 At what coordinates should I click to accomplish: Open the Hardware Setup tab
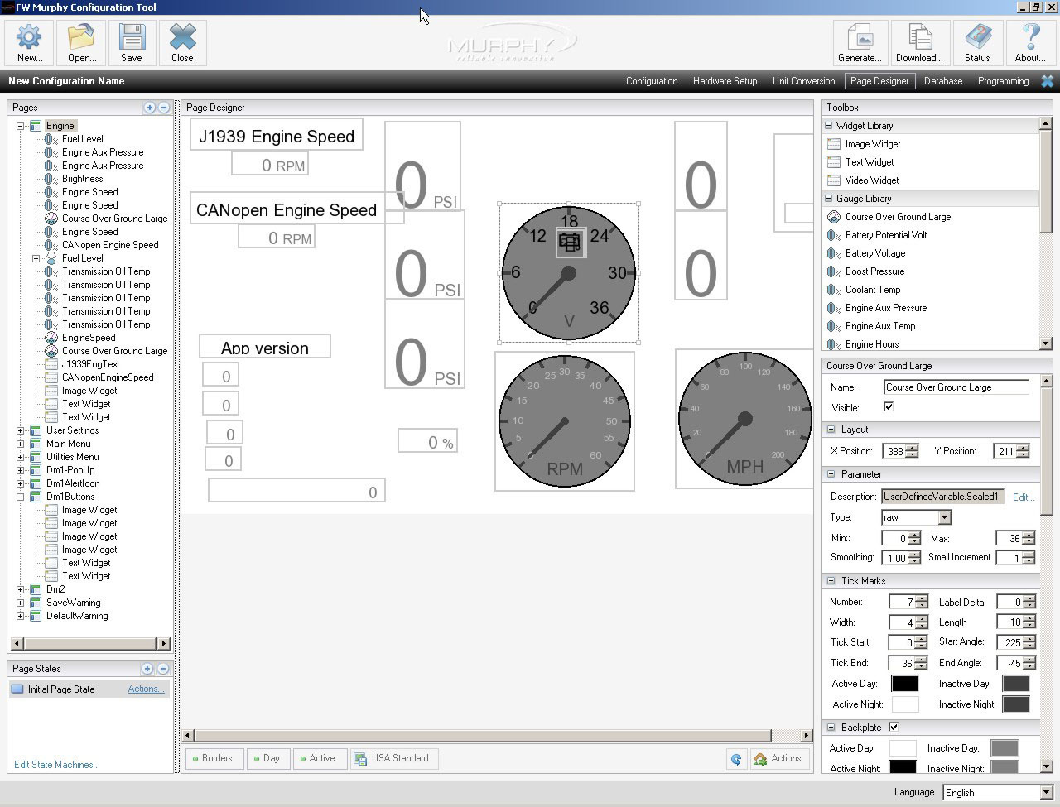[x=725, y=81]
